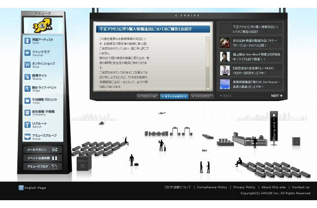Click the Shop cart icon
The width and height of the screenshot is (317, 208).
(28, 65)
